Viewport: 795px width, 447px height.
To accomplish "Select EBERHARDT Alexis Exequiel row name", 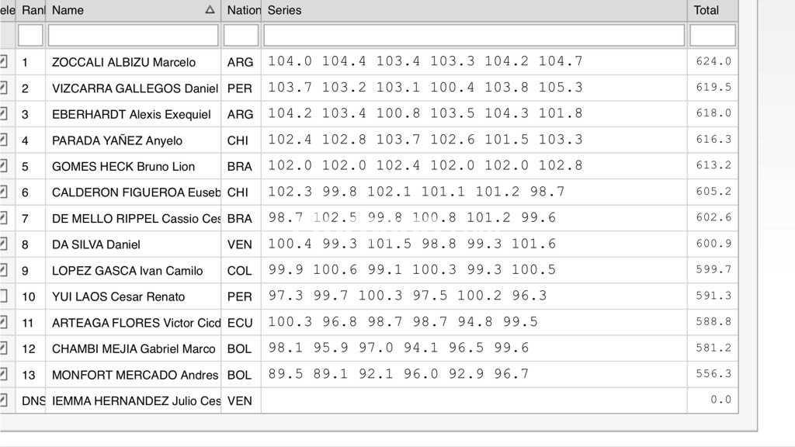I will pyautogui.click(x=131, y=115).
